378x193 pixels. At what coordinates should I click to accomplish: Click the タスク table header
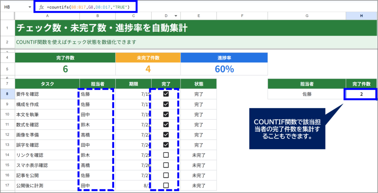pyautogui.click(x=47, y=84)
